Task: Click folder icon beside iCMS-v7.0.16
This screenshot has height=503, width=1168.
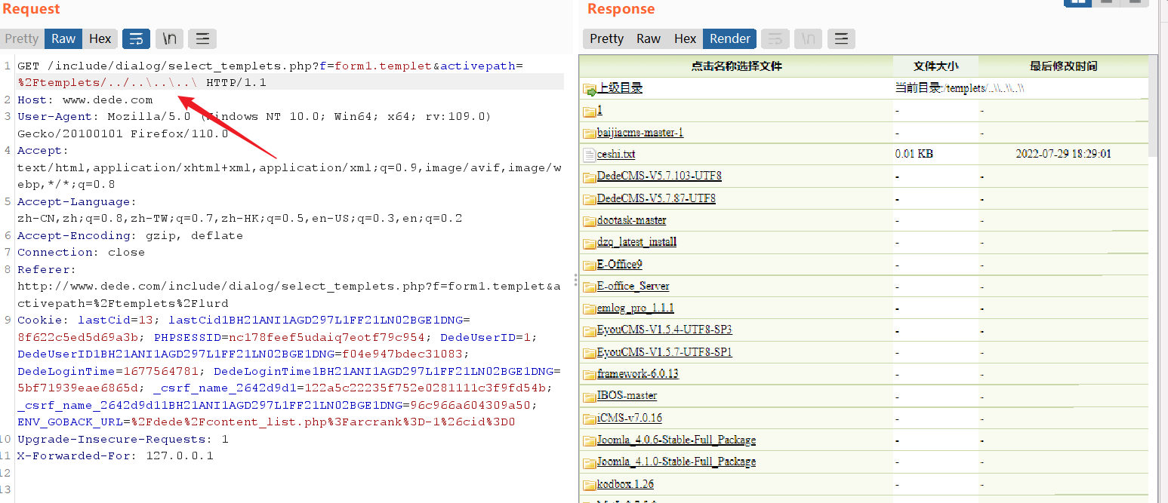Action: click(x=590, y=419)
